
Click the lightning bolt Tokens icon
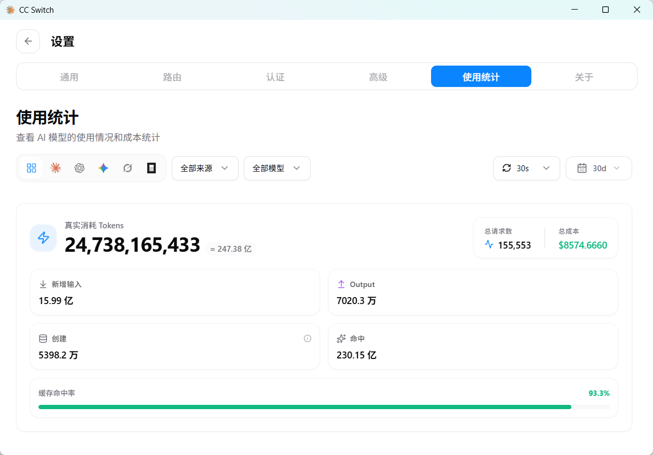[43, 238]
